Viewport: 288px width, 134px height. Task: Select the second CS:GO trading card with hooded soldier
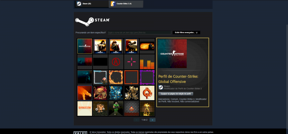tap(116, 46)
